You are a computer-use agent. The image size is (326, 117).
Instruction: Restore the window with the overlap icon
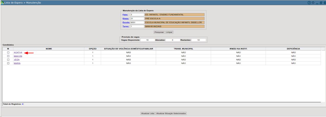point(321,3)
